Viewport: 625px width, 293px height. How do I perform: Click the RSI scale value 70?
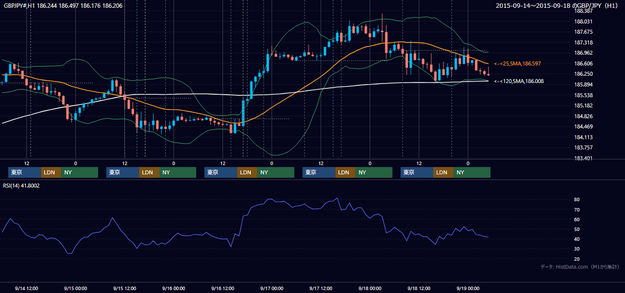(577, 209)
